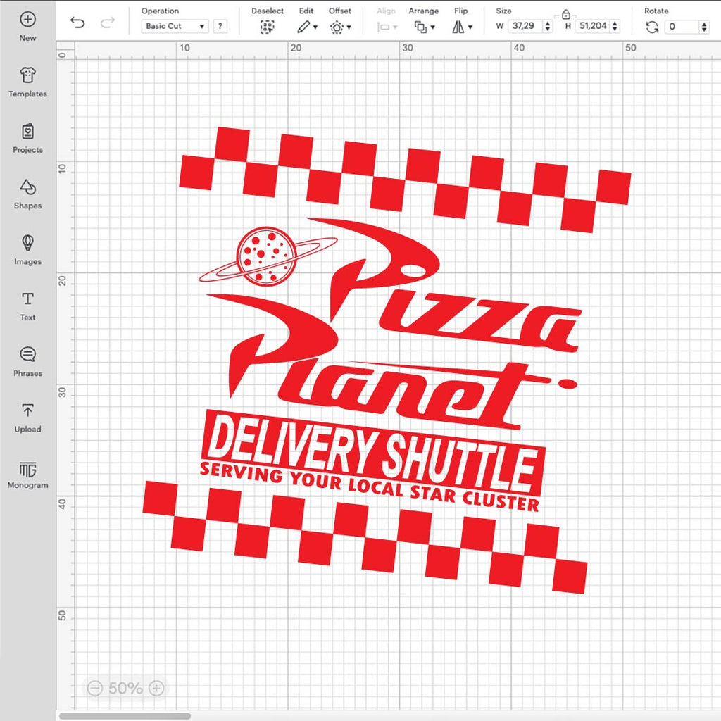Viewport: 721px width, 721px height.
Task: Click the Deselect button
Action: coord(267,27)
